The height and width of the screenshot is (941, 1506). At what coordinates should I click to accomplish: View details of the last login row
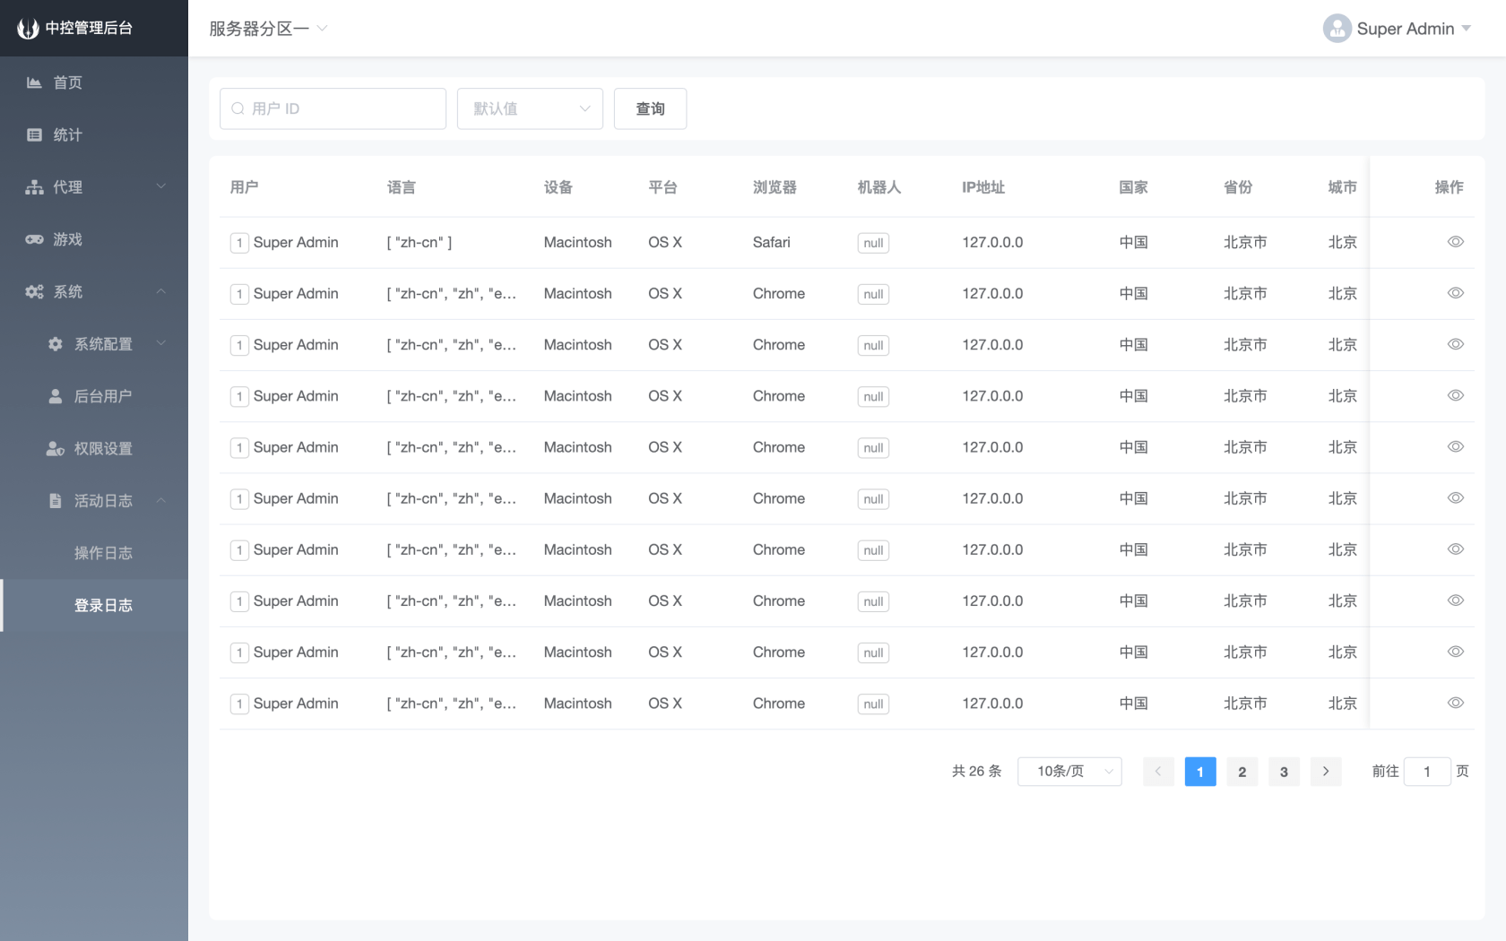click(1456, 703)
